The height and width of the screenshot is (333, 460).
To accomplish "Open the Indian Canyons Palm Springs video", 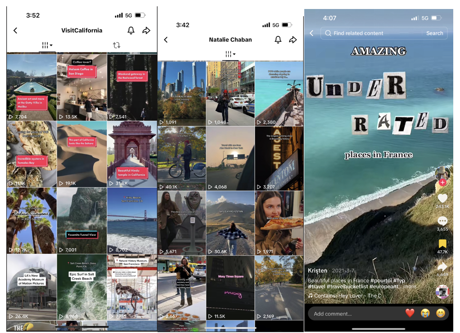I will pyautogui.click(x=32, y=220).
